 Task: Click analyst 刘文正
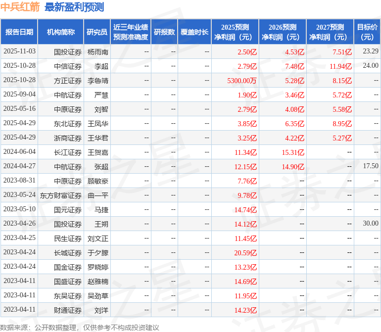click(97, 238)
